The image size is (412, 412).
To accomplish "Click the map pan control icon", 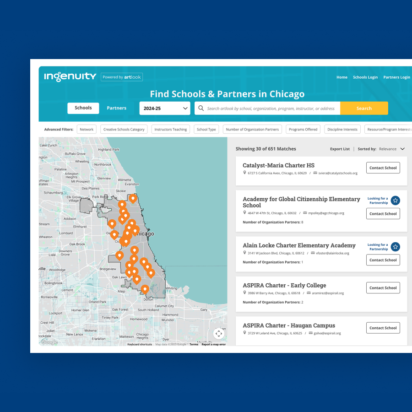I will click(219, 334).
